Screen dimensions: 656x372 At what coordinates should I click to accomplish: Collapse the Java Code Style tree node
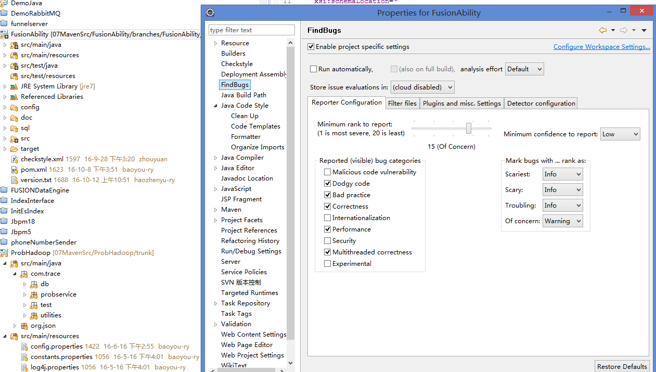[215, 106]
